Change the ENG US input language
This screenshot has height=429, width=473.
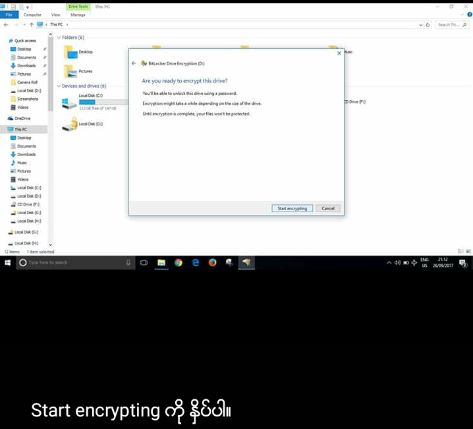424,262
